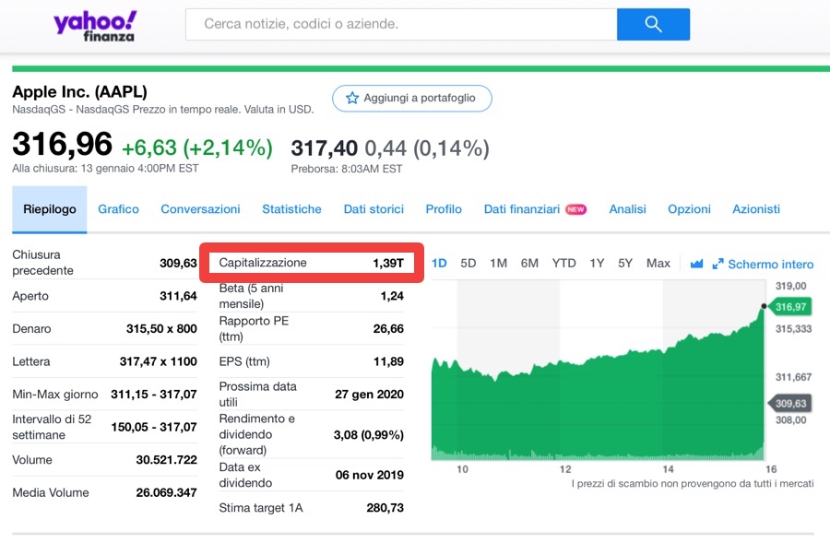Click the 316,97 current price chart label
This screenshot has height=543, width=830.
791,307
